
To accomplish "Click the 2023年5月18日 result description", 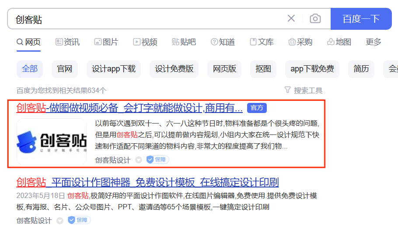I will point(167,201).
